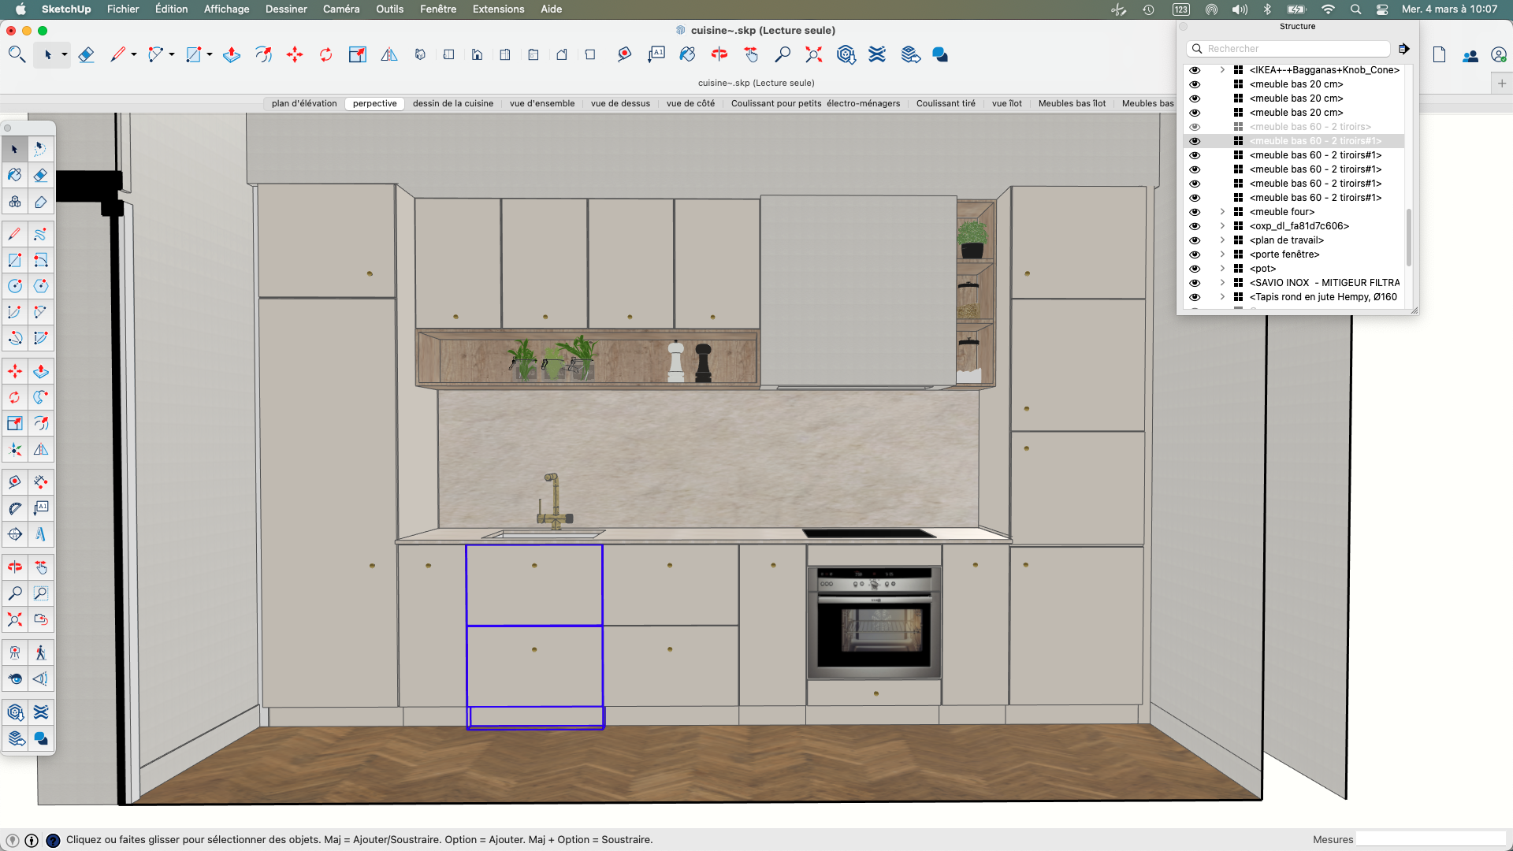This screenshot has width=1513, height=851.
Task: Show the grayed-out <meuble bas 60 - 2 tiroirs>
Action: [1195, 126]
